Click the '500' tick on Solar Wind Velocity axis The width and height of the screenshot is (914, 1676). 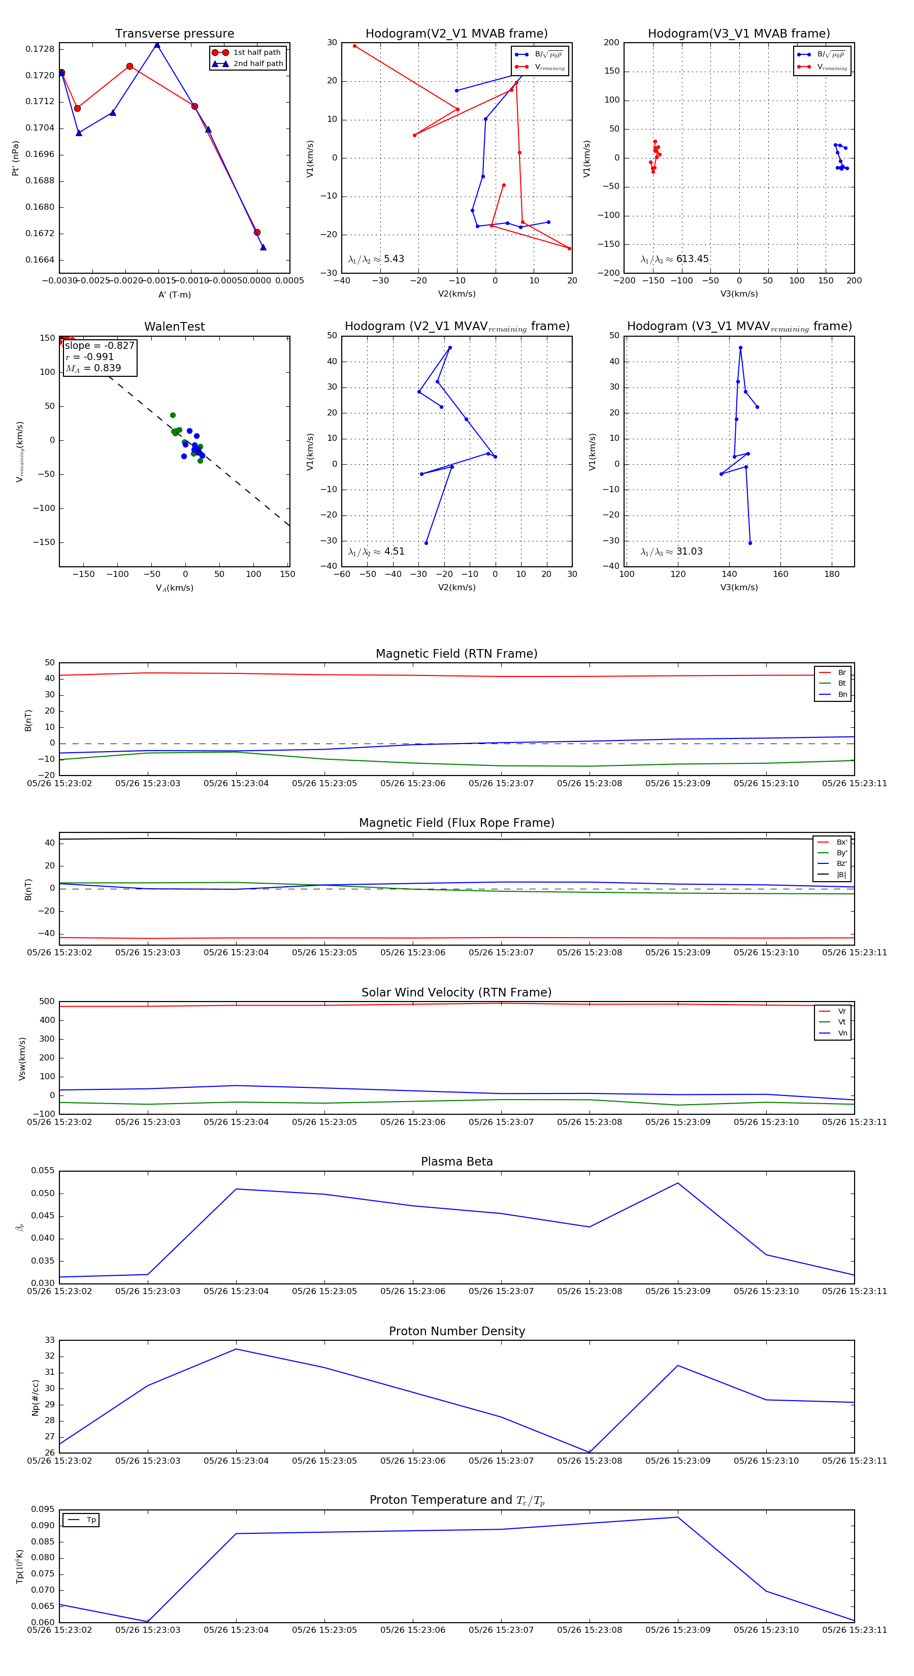(x=48, y=1002)
